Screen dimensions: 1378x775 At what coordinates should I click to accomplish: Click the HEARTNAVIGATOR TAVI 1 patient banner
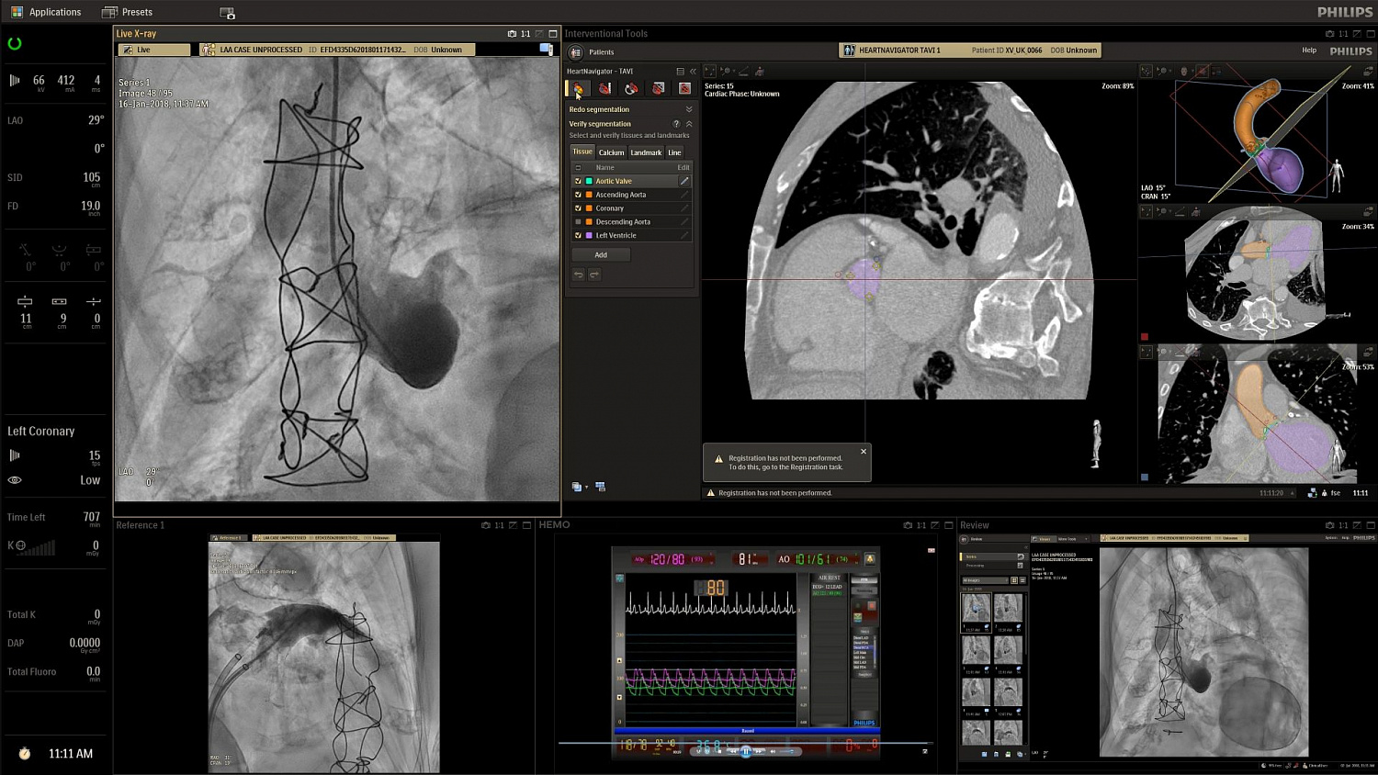click(x=970, y=51)
